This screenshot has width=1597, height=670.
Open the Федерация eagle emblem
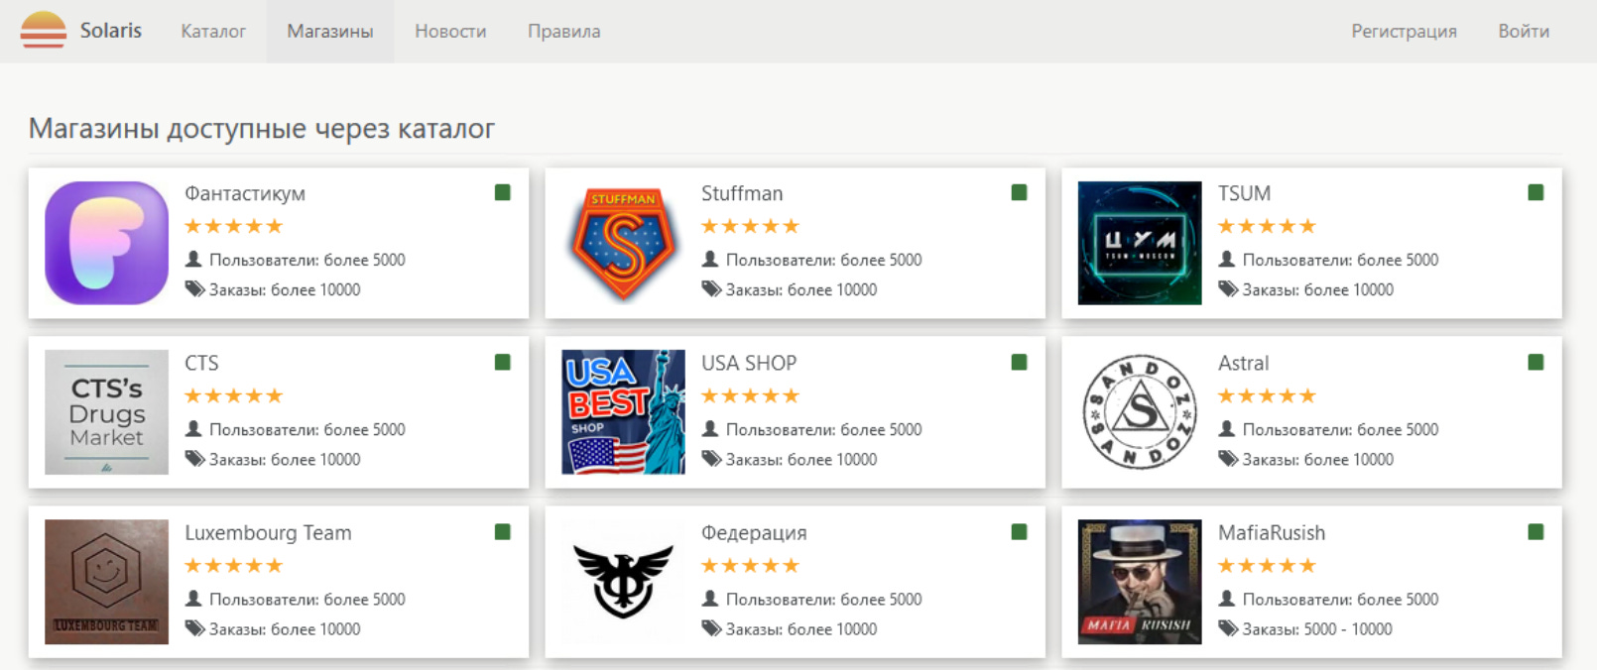point(623,582)
